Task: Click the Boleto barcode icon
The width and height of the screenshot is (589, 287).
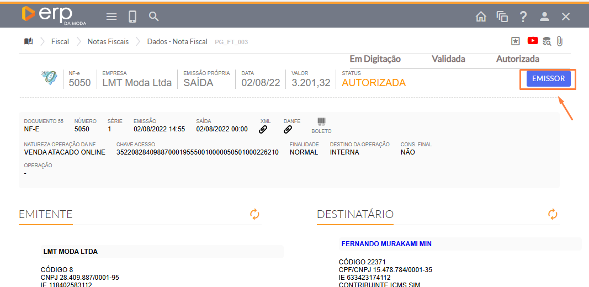Action: pos(321,122)
